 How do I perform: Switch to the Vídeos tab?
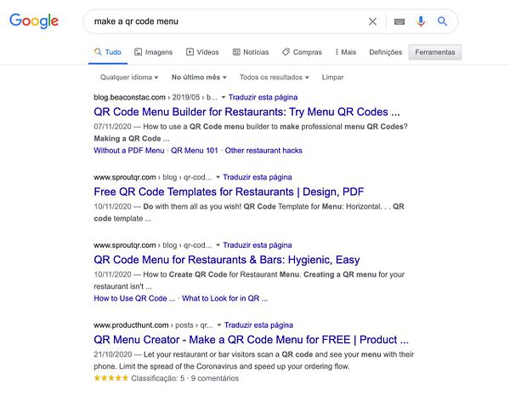click(202, 52)
